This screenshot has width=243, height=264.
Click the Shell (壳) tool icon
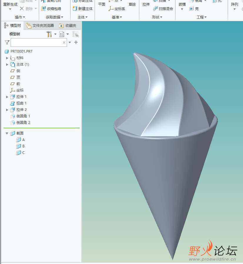pyautogui.click(x=191, y=9)
